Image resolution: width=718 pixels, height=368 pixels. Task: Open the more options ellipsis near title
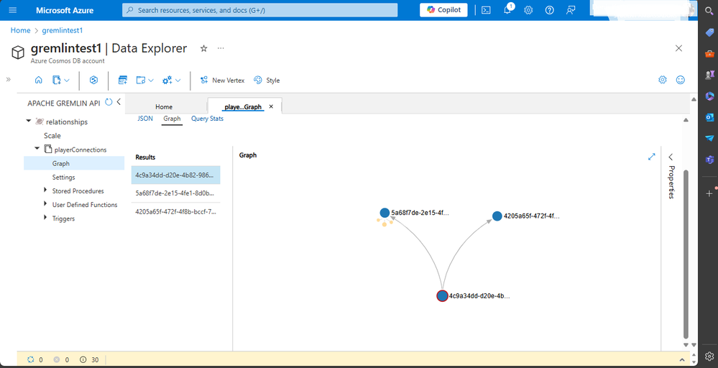(221, 48)
